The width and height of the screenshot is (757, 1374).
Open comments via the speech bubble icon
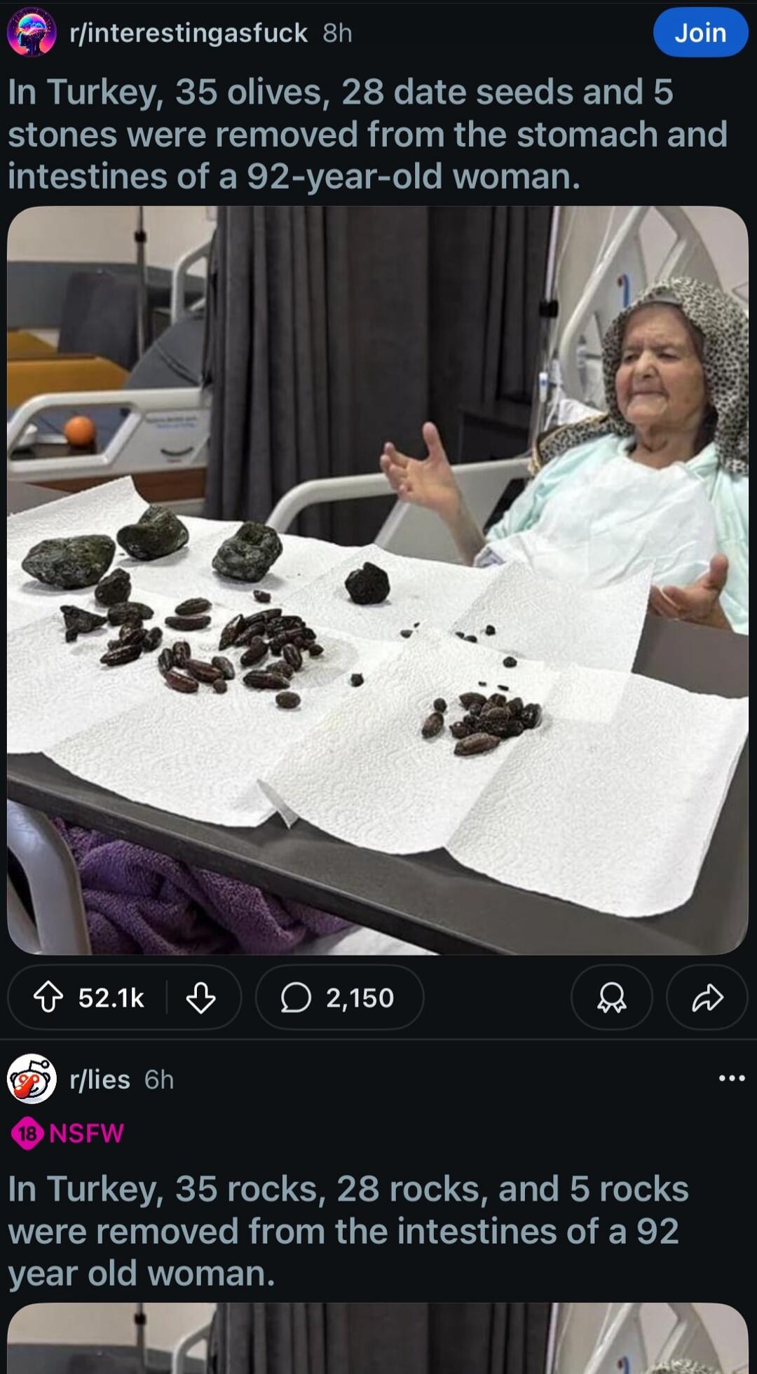[x=296, y=997]
